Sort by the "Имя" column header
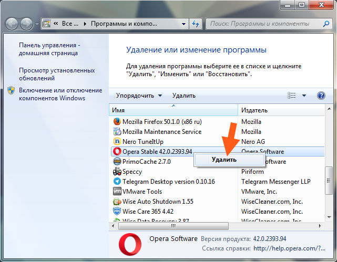 (173, 110)
